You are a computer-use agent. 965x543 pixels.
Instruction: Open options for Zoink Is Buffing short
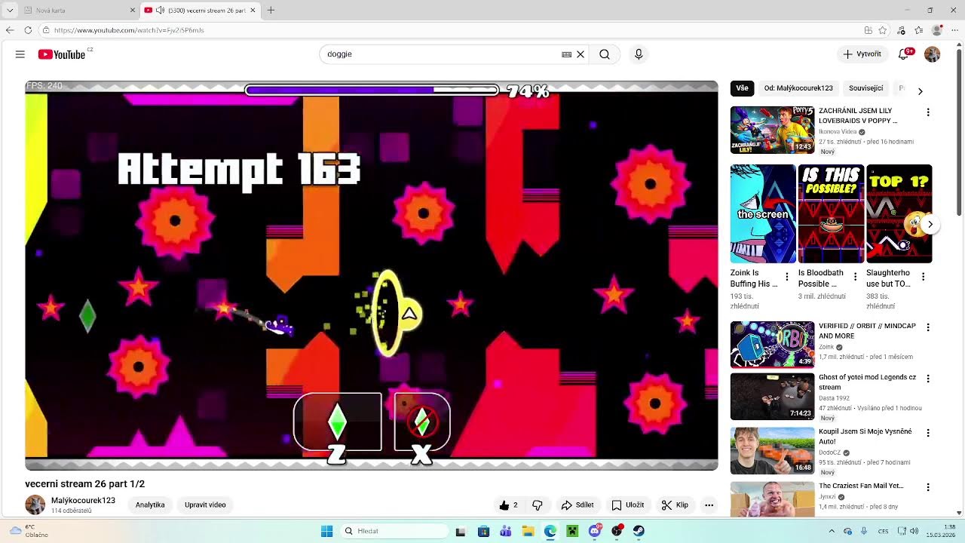[x=787, y=278]
